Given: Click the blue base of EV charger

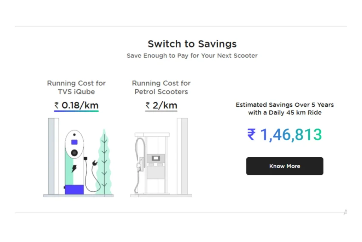Looking at the screenshot, I should pos(74,190).
